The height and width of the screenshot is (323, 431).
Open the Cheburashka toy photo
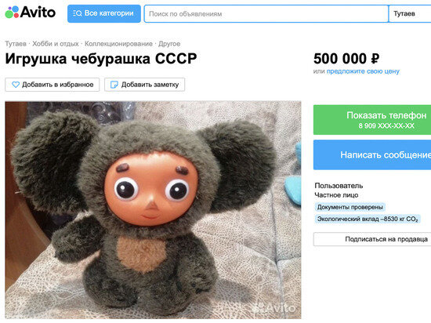point(153,210)
